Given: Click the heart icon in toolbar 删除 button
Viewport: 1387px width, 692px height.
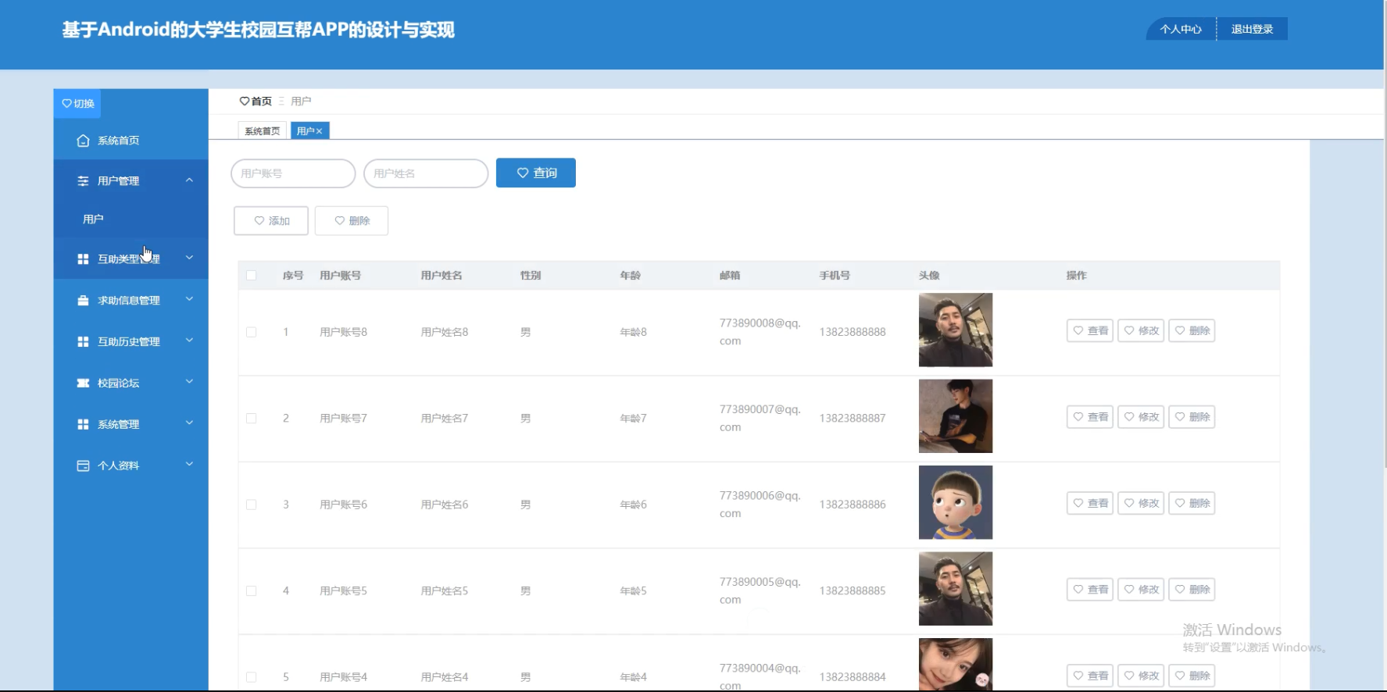Looking at the screenshot, I should (340, 221).
